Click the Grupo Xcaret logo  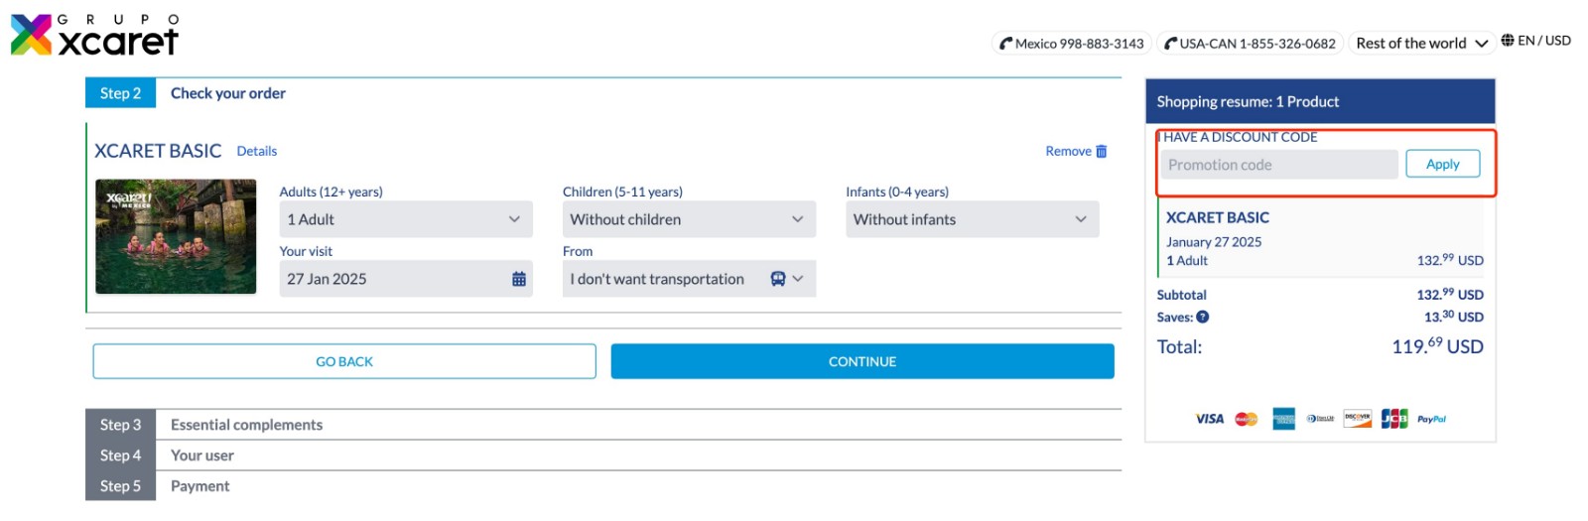tap(94, 36)
